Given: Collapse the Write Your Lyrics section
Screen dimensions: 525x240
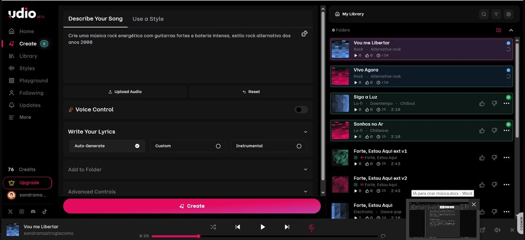Looking at the screenshot, I should coord(305,132).
